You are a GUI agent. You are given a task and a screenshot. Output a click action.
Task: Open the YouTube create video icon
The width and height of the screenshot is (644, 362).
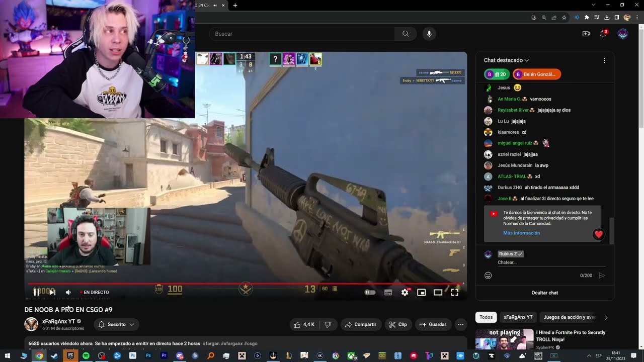point(586,34)
